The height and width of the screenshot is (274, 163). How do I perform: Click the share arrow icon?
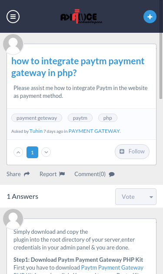(x=27, y=174)
